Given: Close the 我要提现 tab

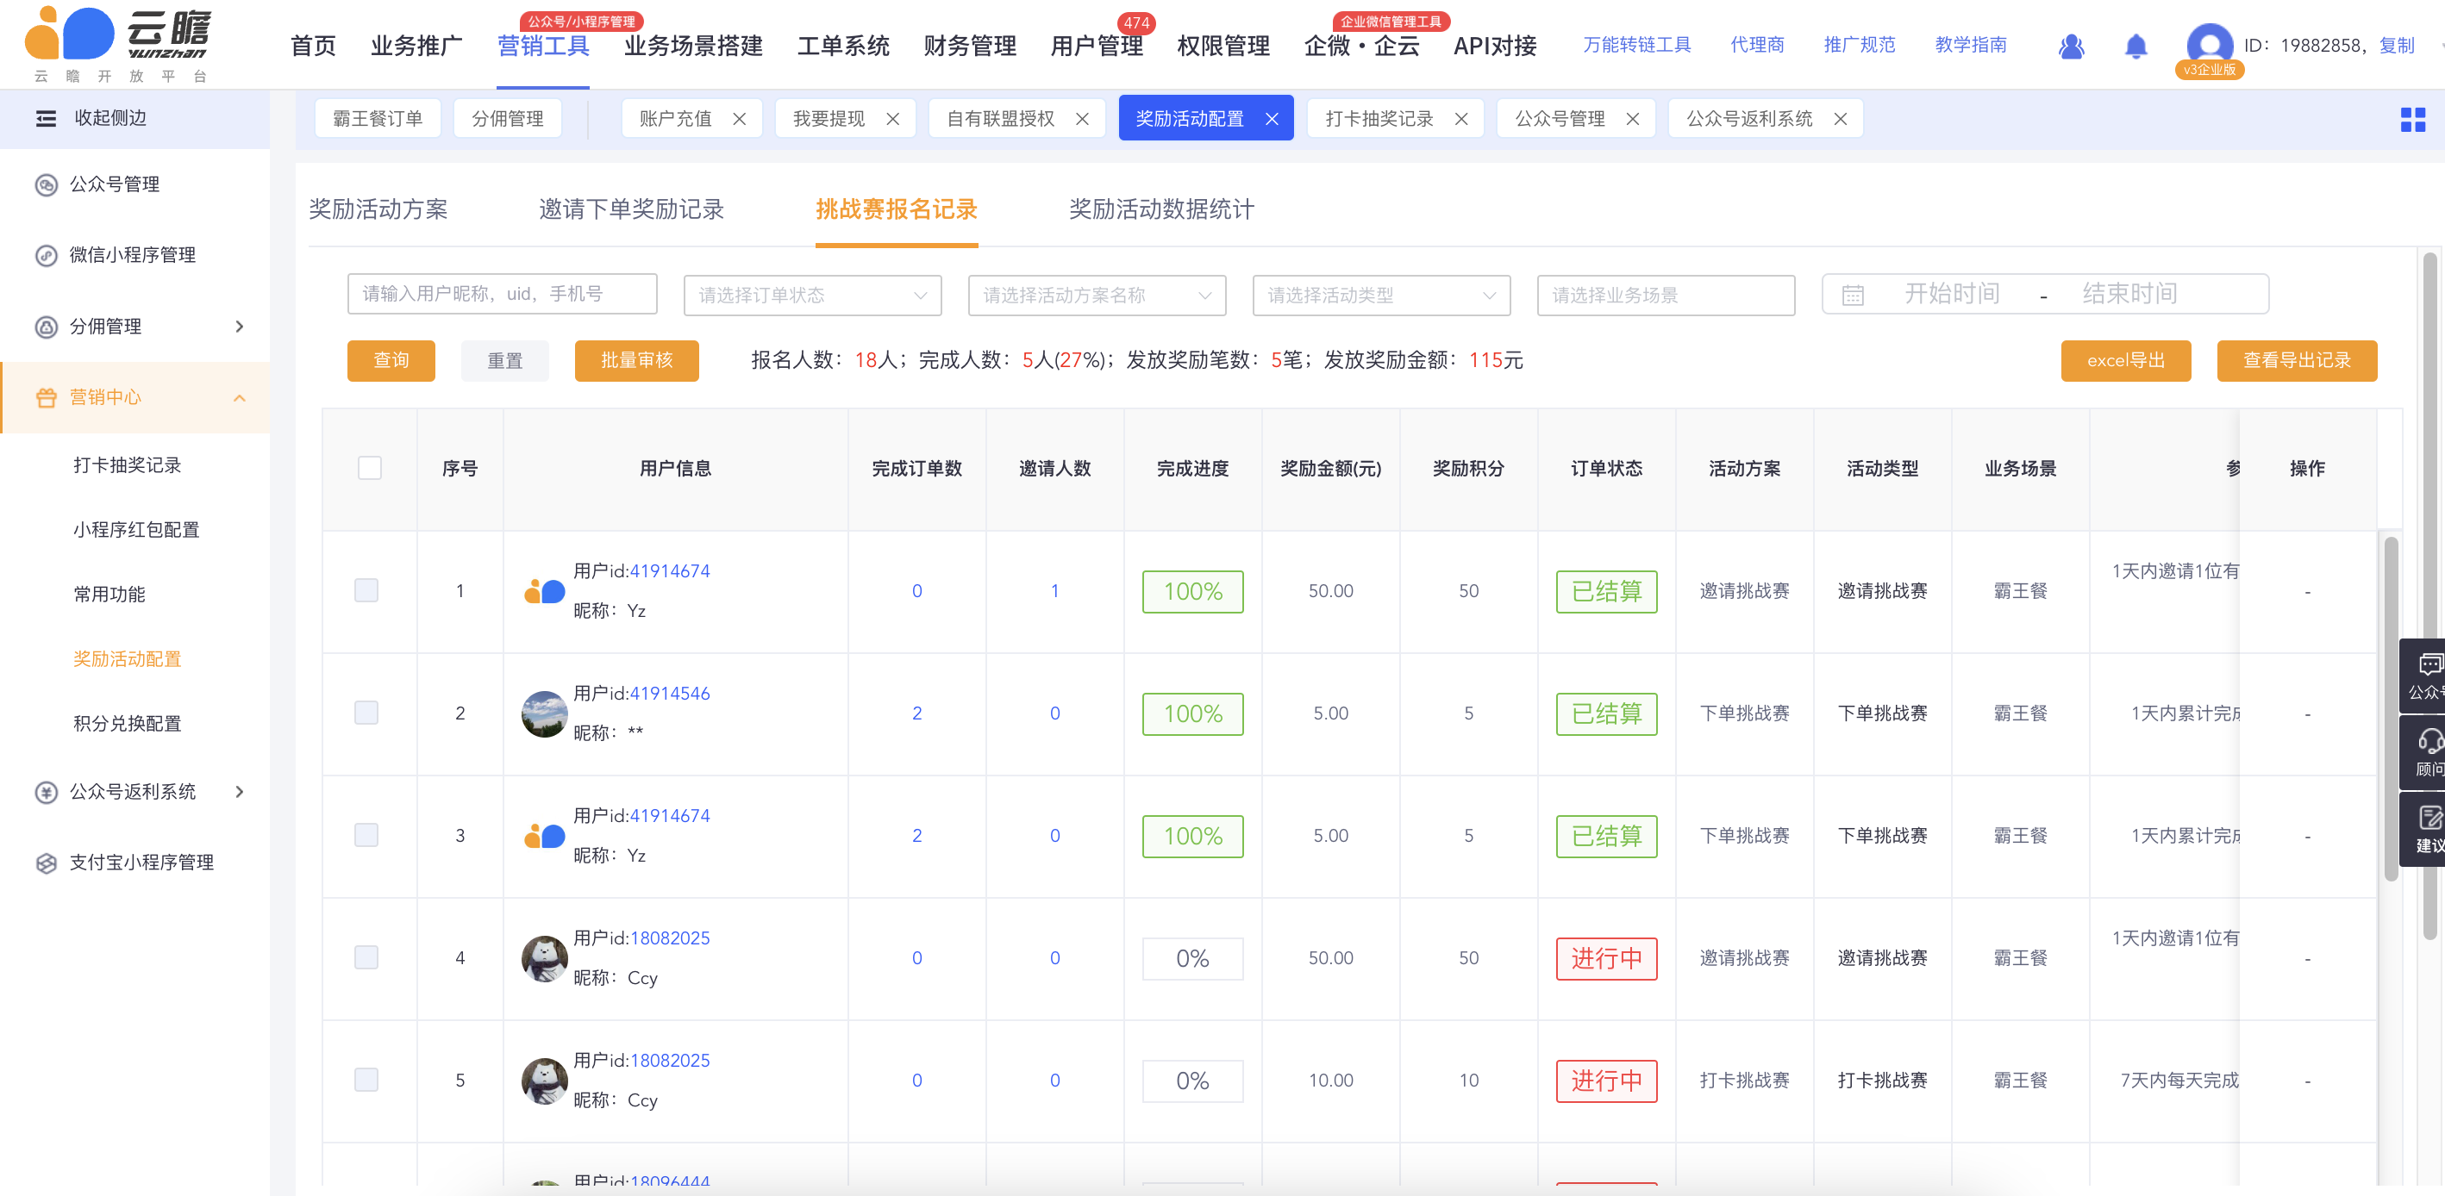Looking at the screenshot, I should 892,120.
